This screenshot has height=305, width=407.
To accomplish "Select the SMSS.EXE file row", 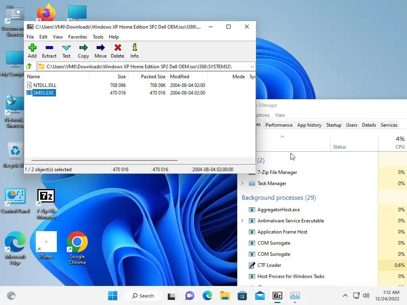I will [140, 93].
